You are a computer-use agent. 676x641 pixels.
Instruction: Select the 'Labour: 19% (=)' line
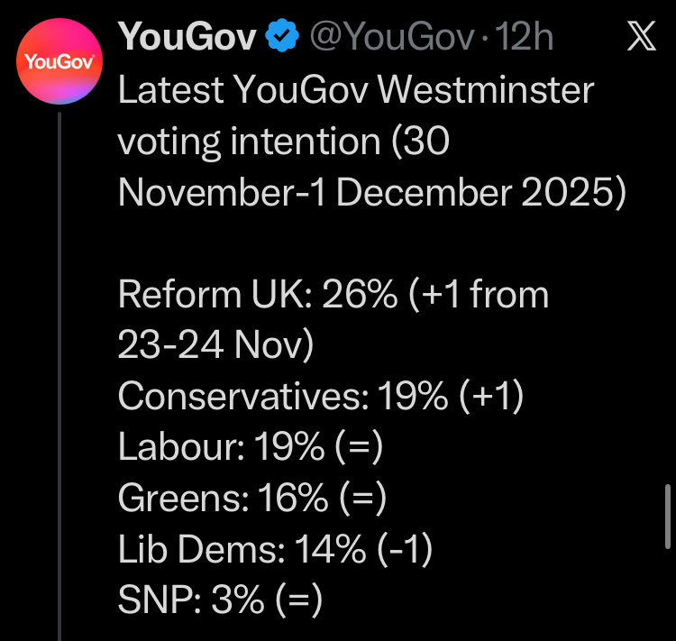(x=251, y=447)
